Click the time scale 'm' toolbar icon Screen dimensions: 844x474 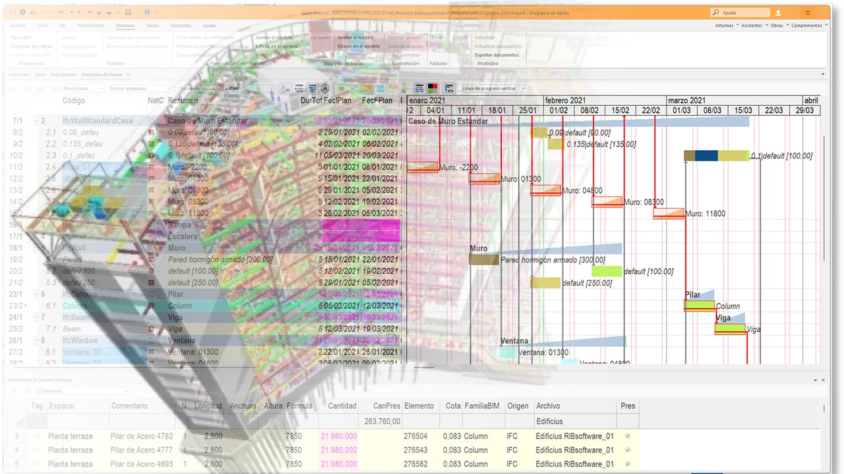(287, 88)
